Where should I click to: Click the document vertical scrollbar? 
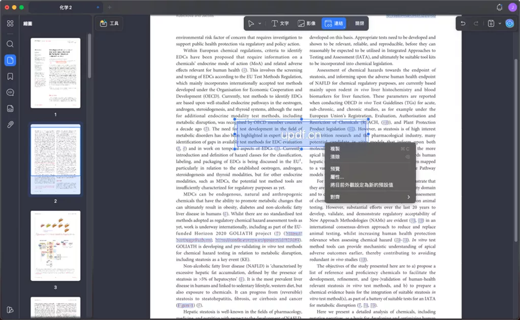(x=516, y=150)
